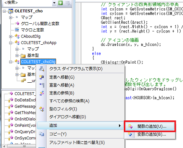Click the マクロと定数 list icon

[x=17, y=30]
